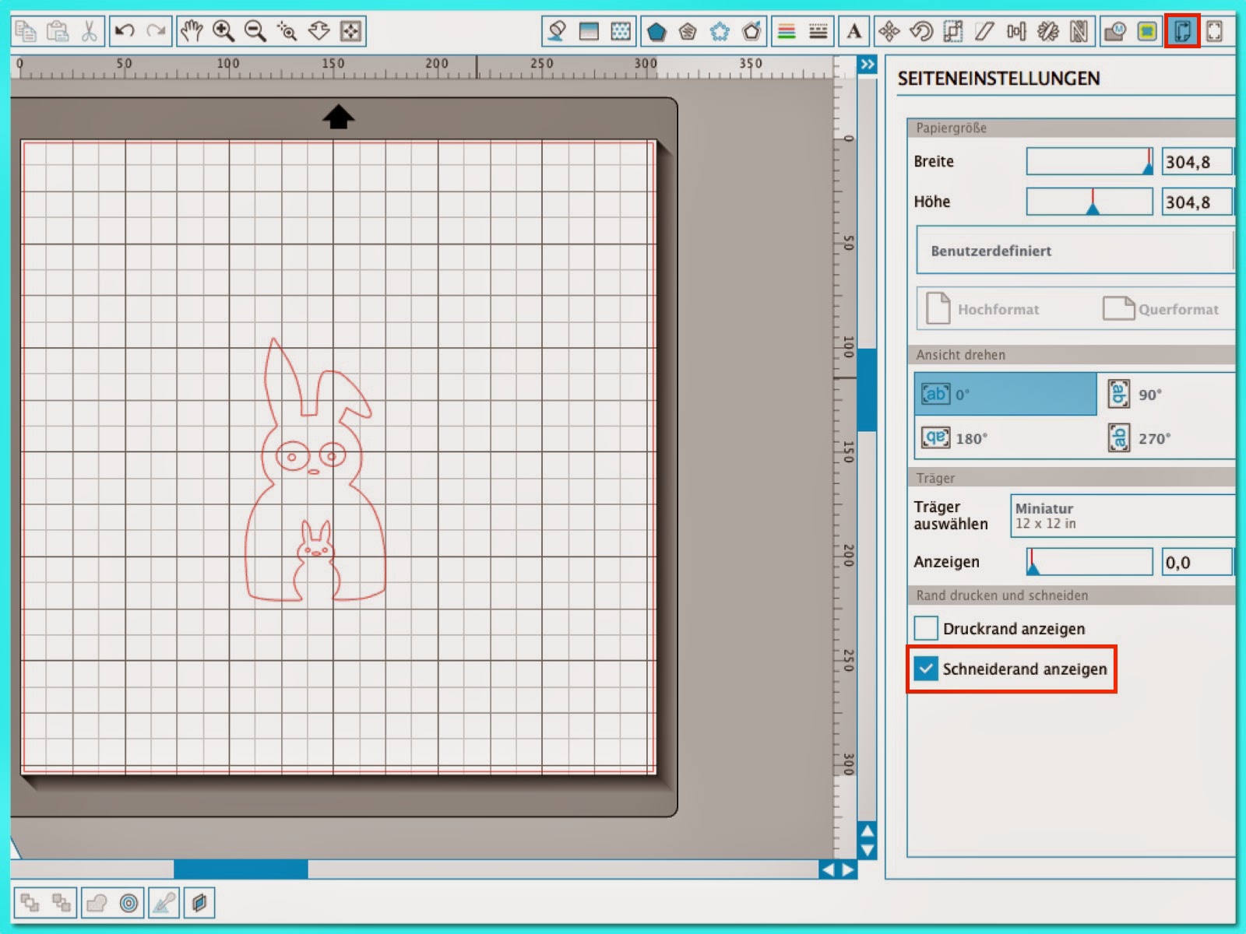Viewport: 1246px width, 934px height.
Task: Open the pattern fill panel
Action: [621, 31]
